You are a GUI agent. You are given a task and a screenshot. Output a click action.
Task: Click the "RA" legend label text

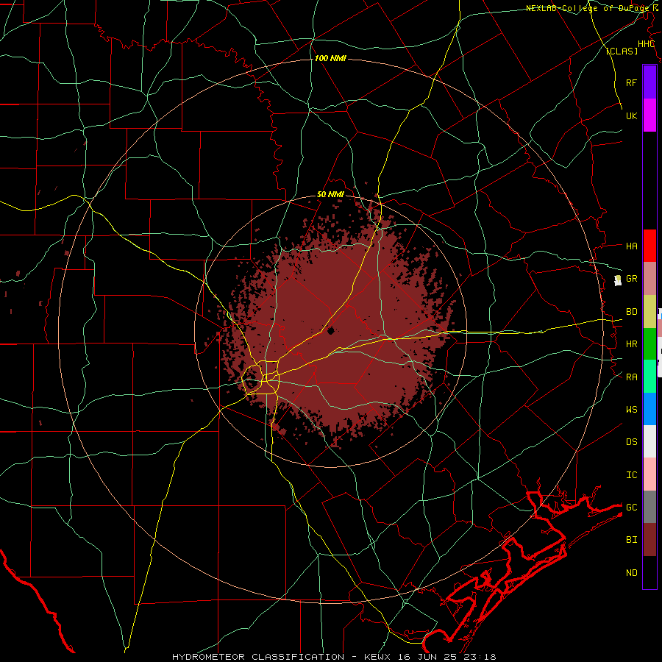point(631,377)
